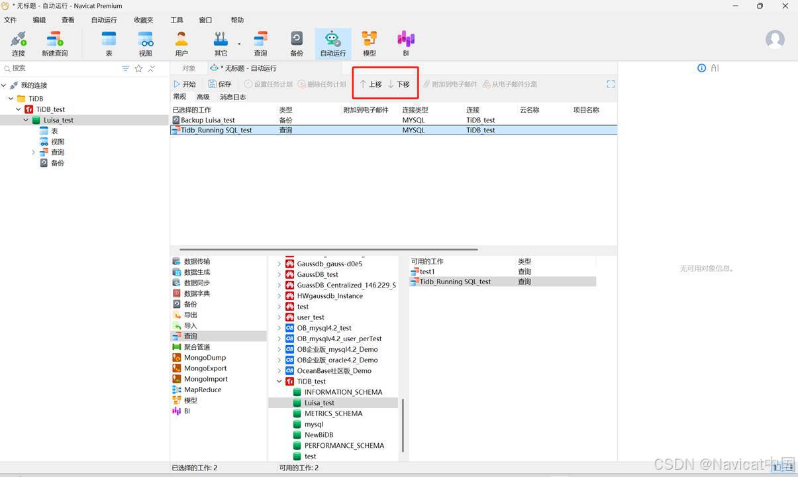Image resolution: width=798 pixels, height=477 pixels.
Task: Select the 视图 (View) toolbar icon
Action: (145, 44)
